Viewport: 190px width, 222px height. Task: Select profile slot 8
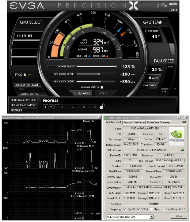click(84, 107)
